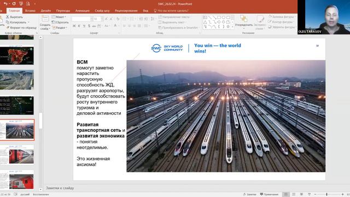
Task: Toggle Bold (Ж) formatting
Action: pyautogui.click(x=74, y=26)
